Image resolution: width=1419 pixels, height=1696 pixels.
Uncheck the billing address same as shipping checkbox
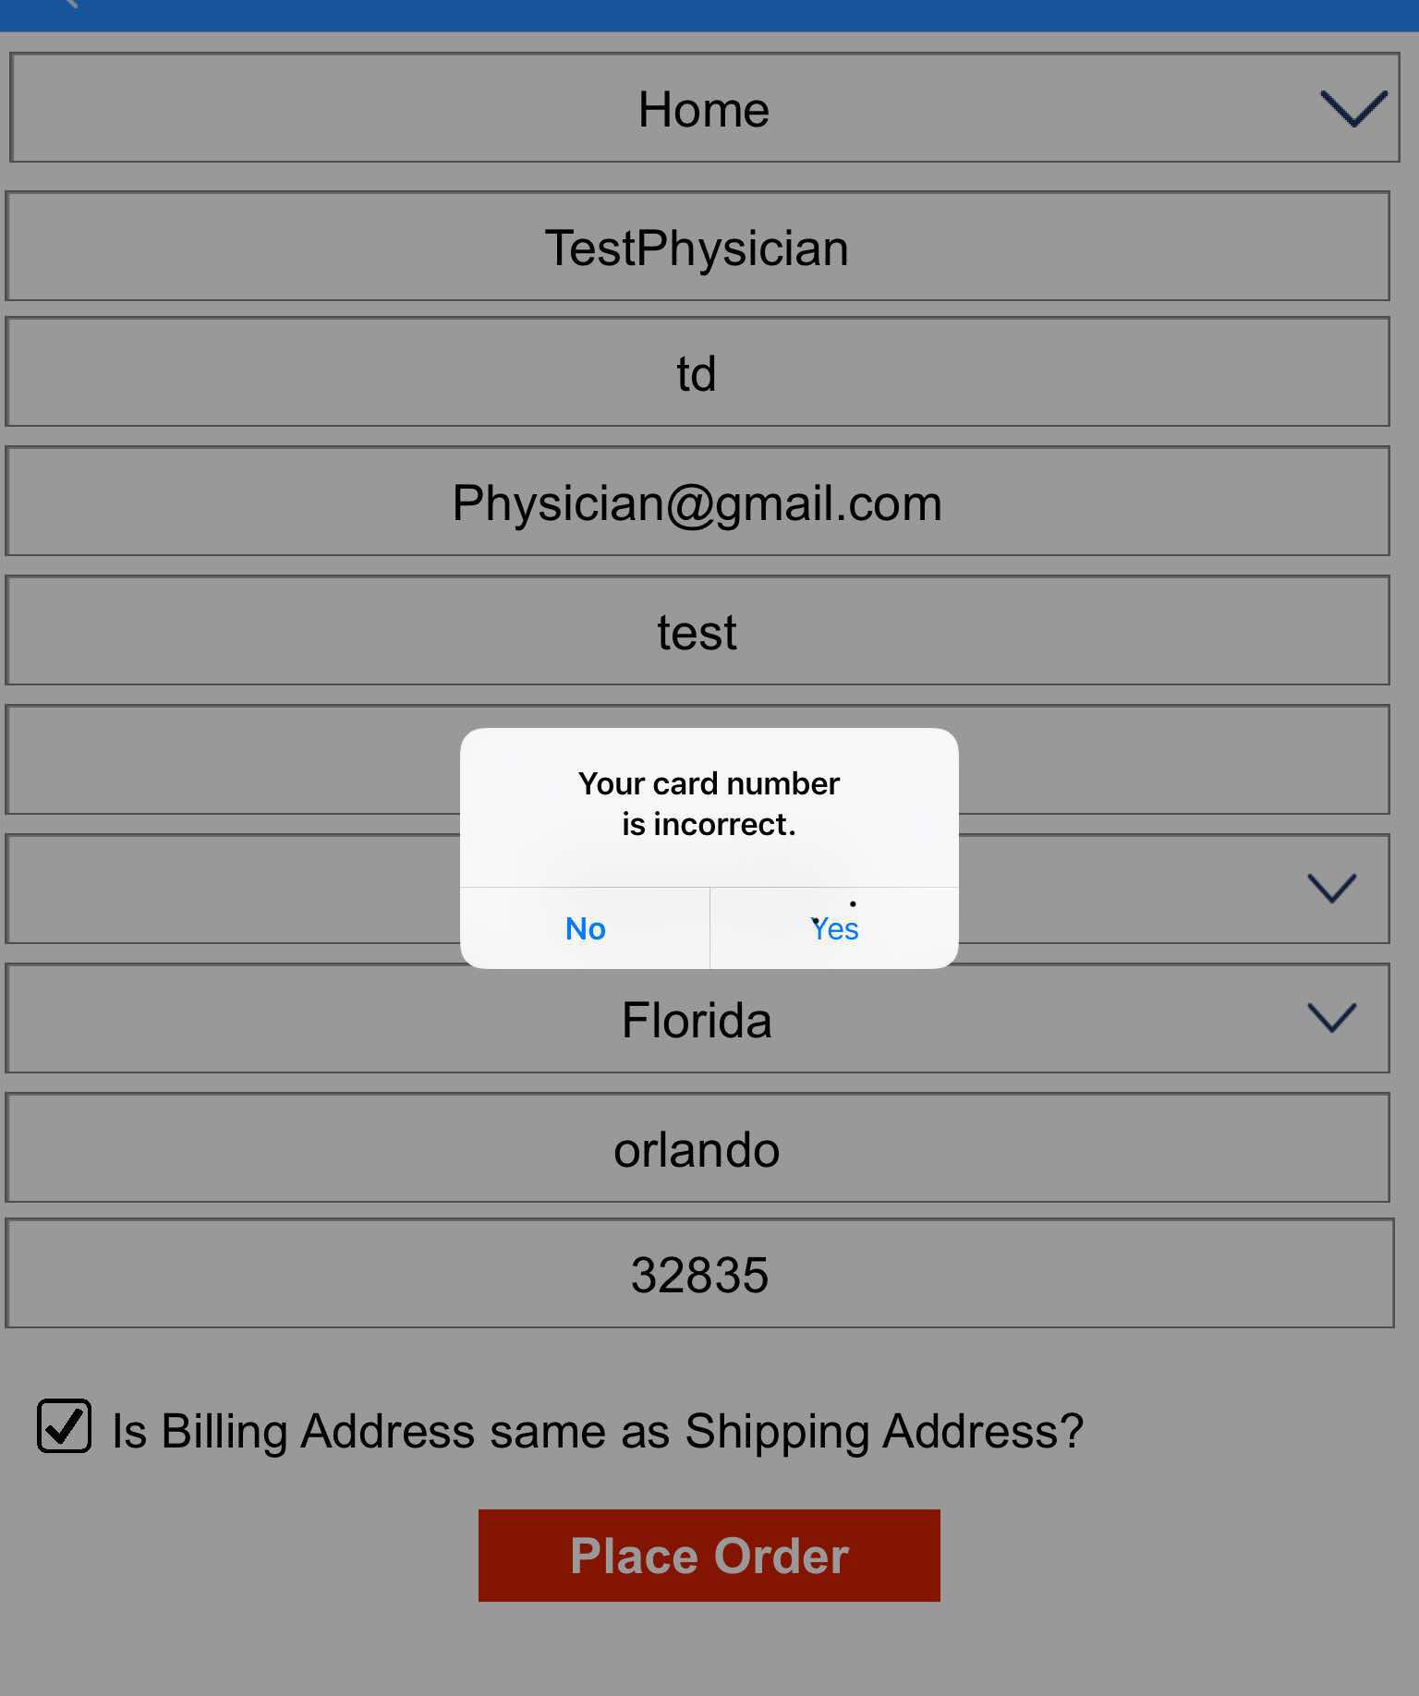(64, 1426)
